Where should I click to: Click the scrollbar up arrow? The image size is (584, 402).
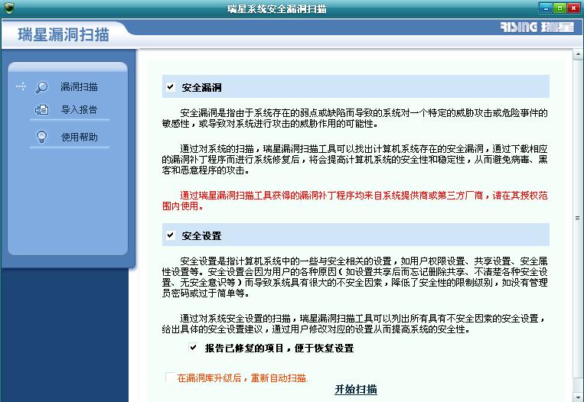pos(578,54)
